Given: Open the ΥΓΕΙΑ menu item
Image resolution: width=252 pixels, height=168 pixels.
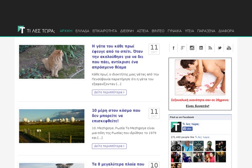Looking at the screenshot, I should click(x=189, y=31).
